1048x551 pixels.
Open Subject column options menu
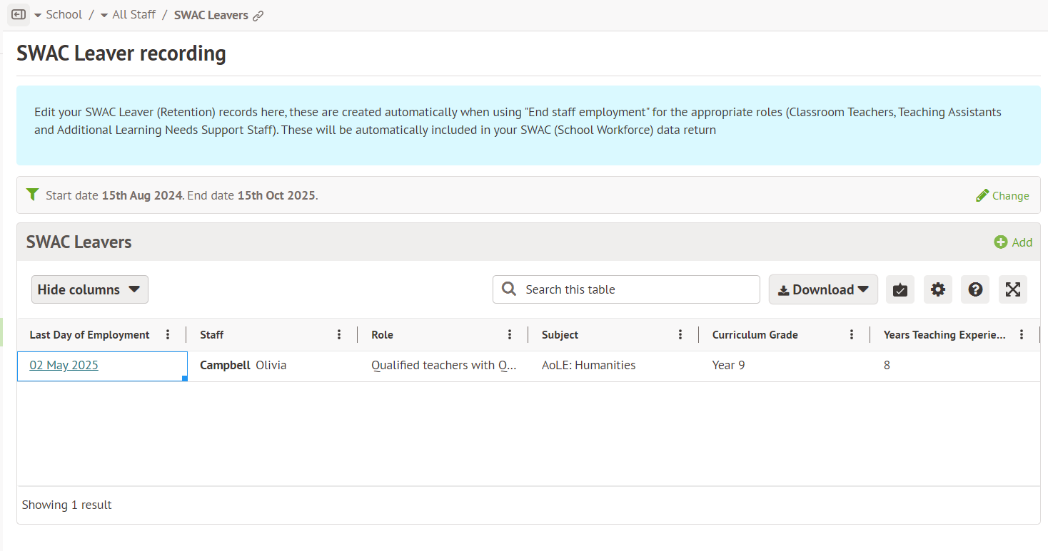click(680, 335)
